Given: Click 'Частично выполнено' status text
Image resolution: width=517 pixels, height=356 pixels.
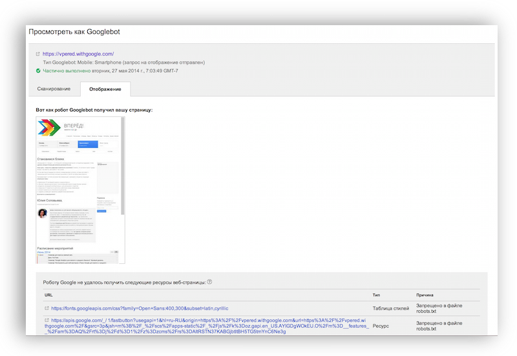Looking at the screenshot, I should (x=67, y=71).
